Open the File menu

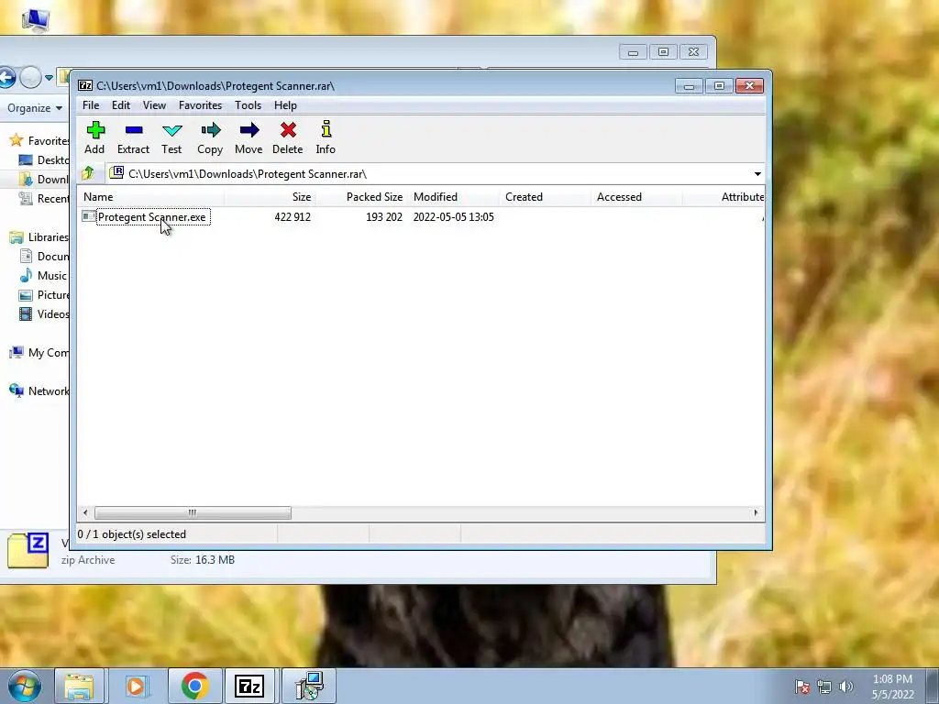tap(91, 105)
